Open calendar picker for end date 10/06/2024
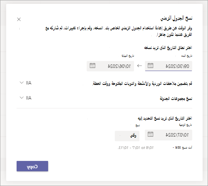This screenshot has width=208, height=186. click(x=92, y=66)
